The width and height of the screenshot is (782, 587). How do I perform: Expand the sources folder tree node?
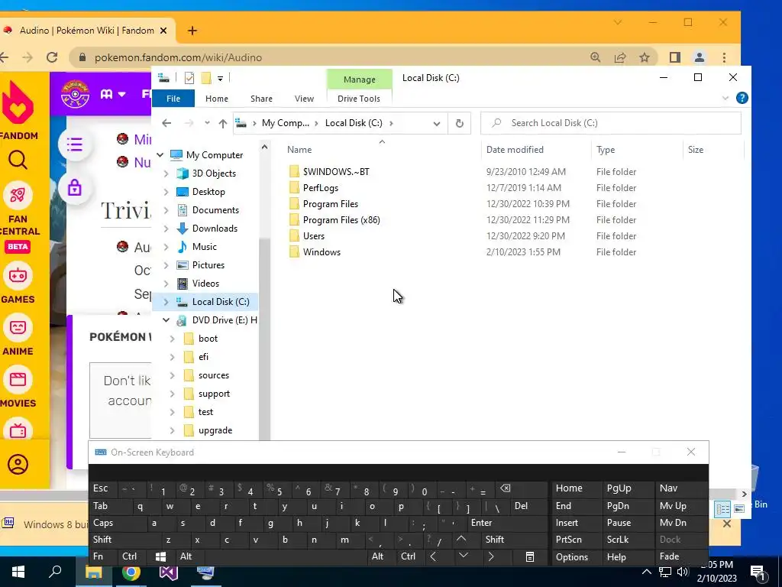172,375
